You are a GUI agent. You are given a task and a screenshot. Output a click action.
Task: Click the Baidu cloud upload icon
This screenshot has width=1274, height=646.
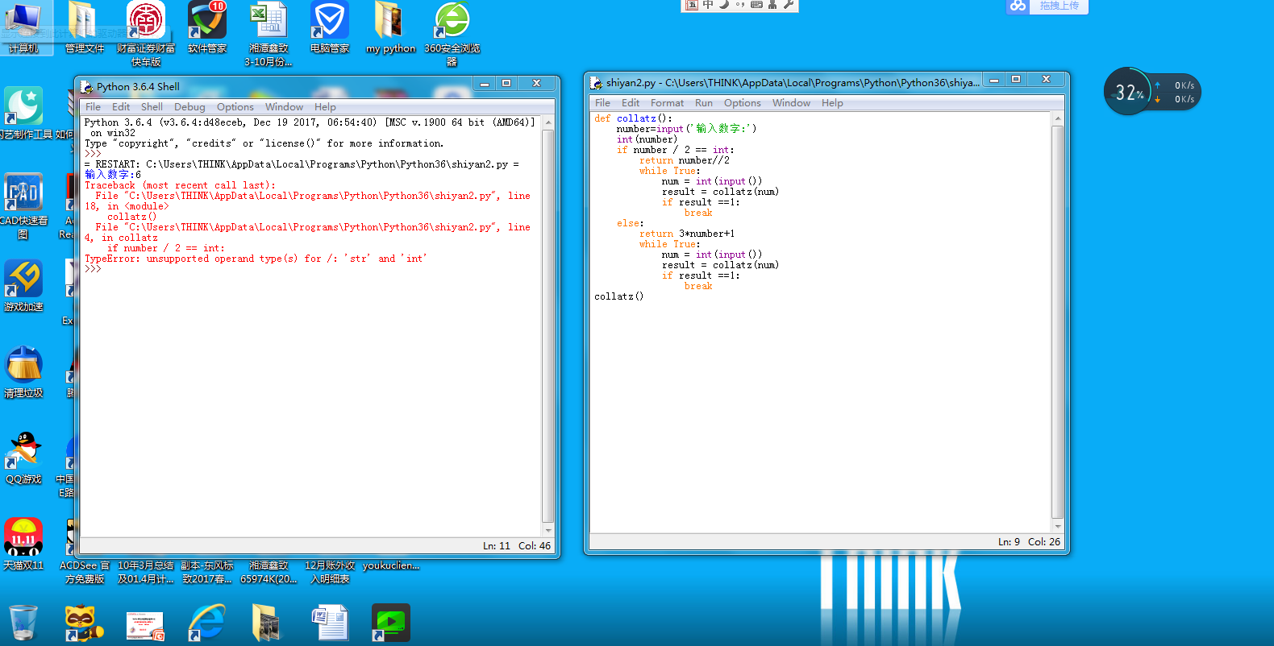coord(1018,6)
